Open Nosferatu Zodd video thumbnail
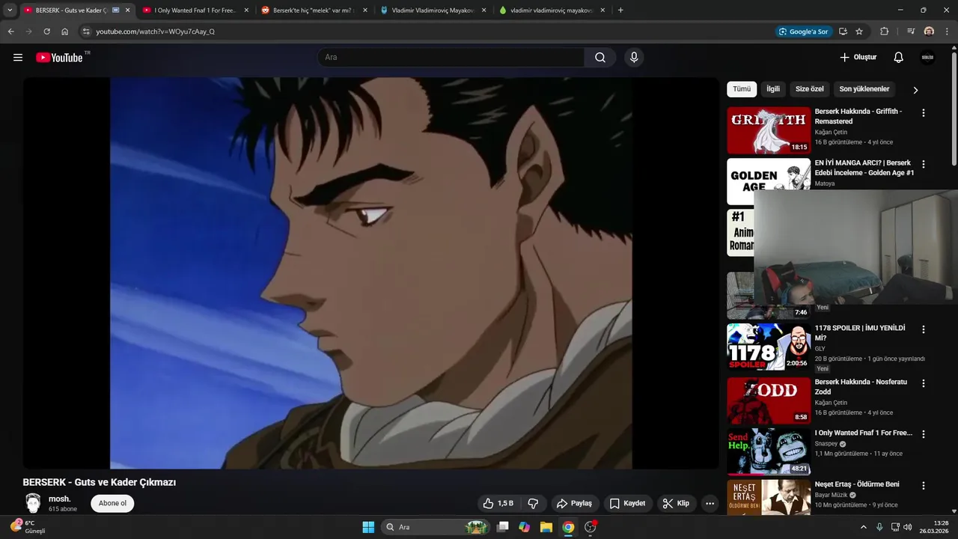The height and width of the screenshot is (539, 958). click(x=769, y=401)
